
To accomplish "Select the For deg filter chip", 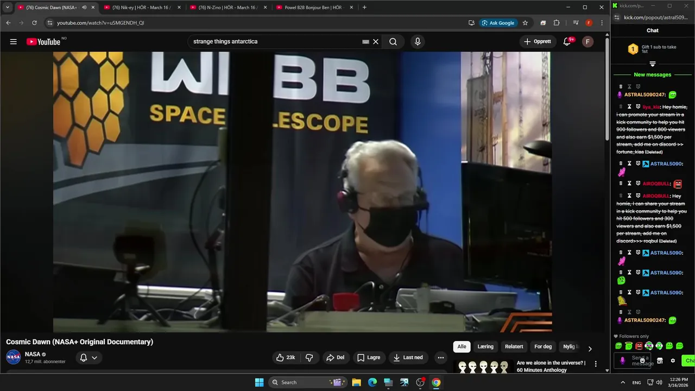I will 543,346.
